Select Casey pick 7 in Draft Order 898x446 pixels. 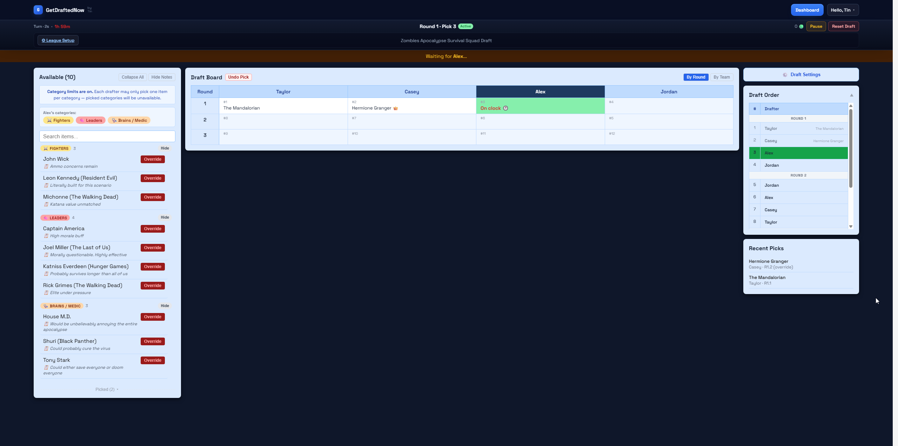[798, 210]
